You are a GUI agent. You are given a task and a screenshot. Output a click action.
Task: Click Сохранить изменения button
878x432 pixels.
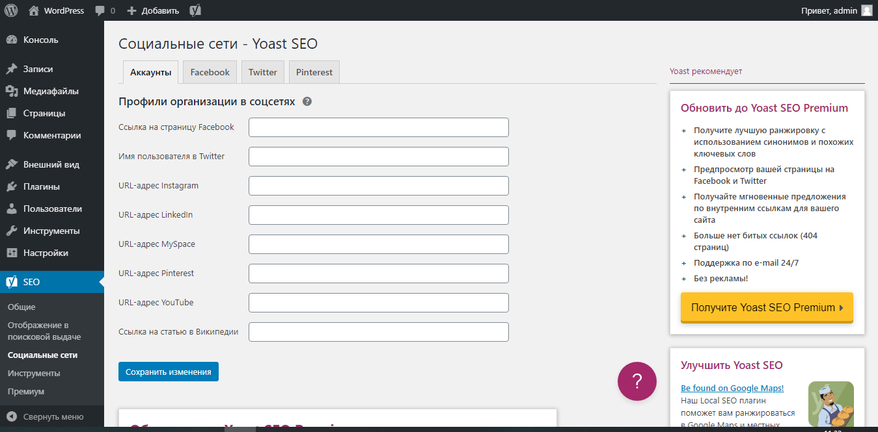[x=168, y=371]
